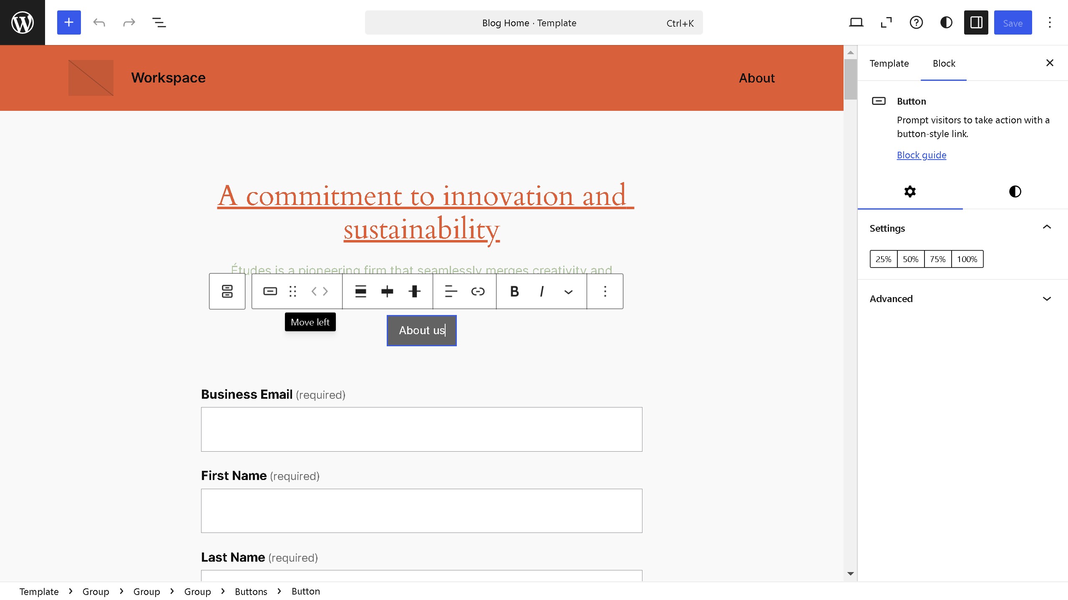Open the Block guide link
Viewport: 1068px width, 600px height.
[x=921, y=155]
